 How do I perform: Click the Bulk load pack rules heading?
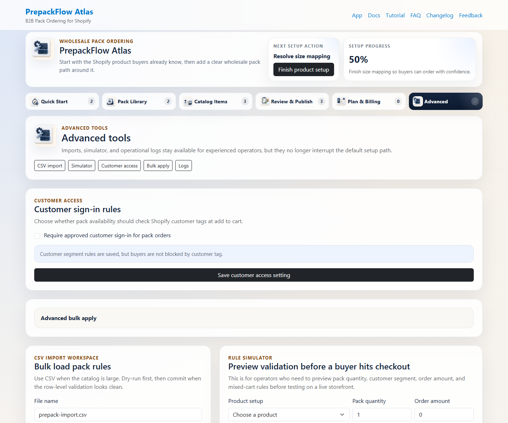pyautogui.click(x=73, y=367)
